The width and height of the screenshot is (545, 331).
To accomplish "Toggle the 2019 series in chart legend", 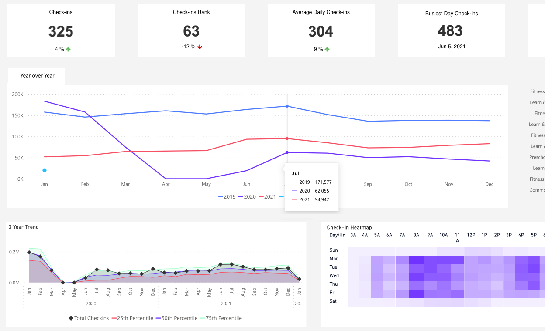I will pyautogui.click(x=226, y=197).
